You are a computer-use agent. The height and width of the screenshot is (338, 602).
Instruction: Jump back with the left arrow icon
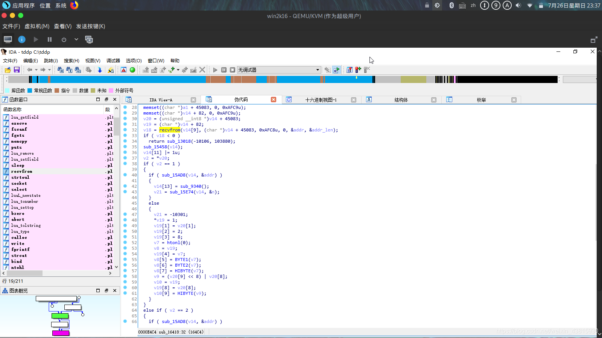(x=29, y=70)
